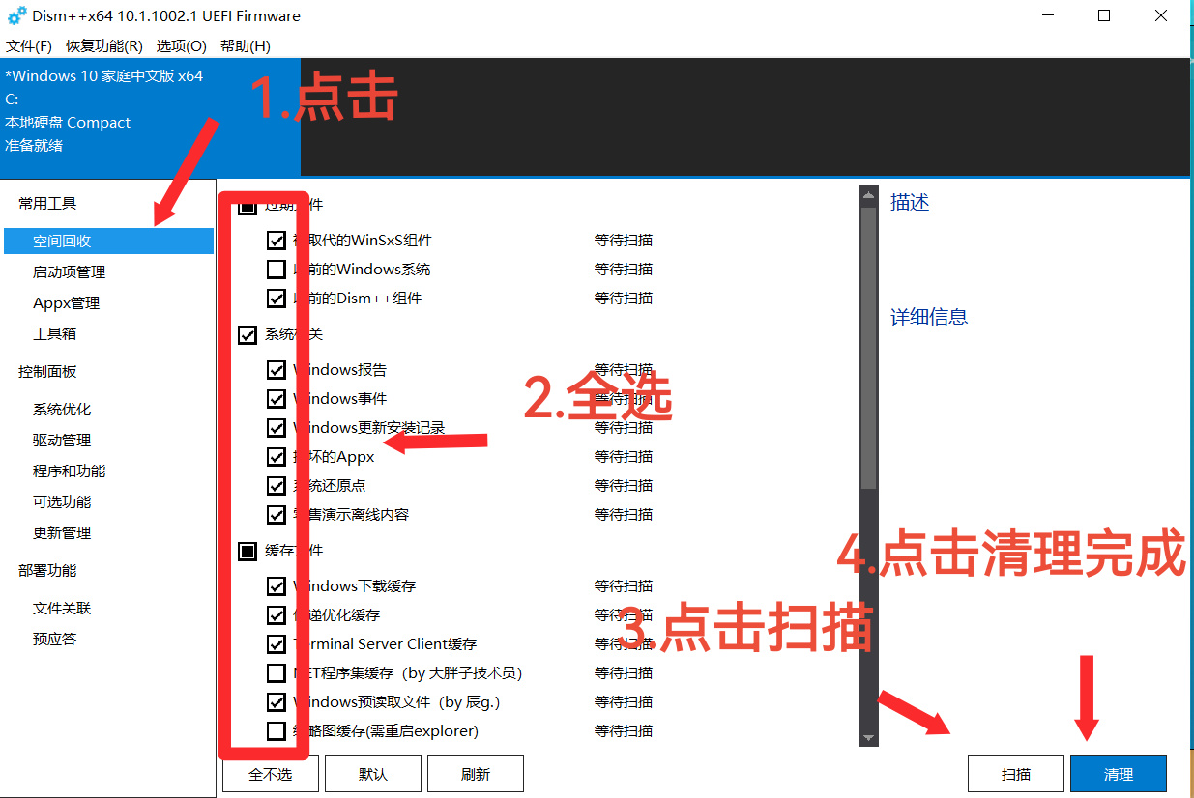Open 文件关联 in the sidebar

click(x=62, y=609)
